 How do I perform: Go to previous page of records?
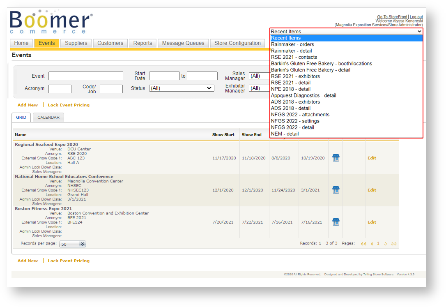point(372,244)
